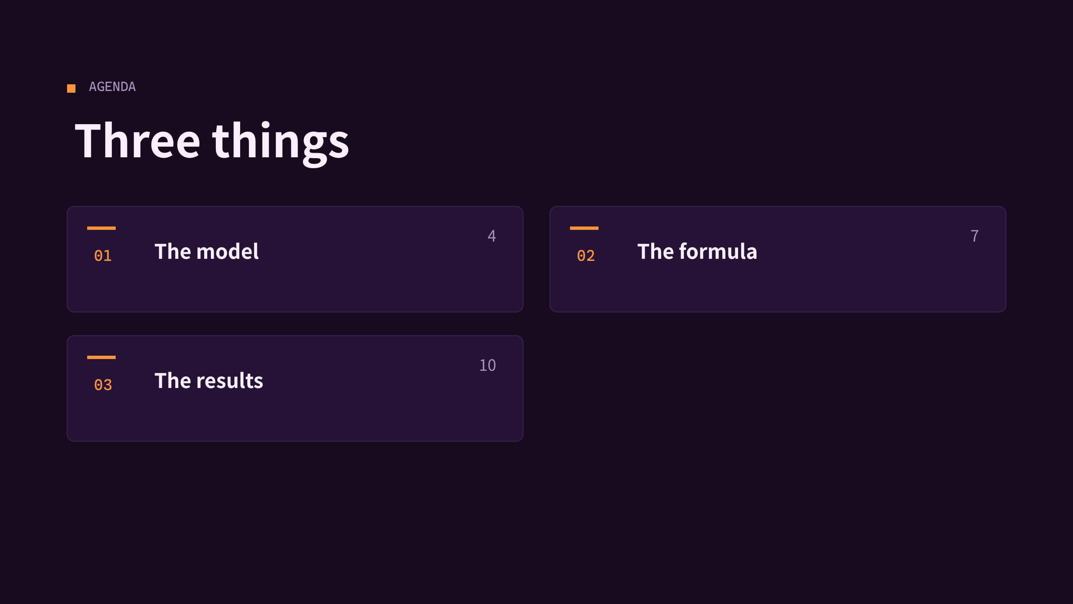Click page number 4 on model card

pyautogui.click(x=492, y=236)
